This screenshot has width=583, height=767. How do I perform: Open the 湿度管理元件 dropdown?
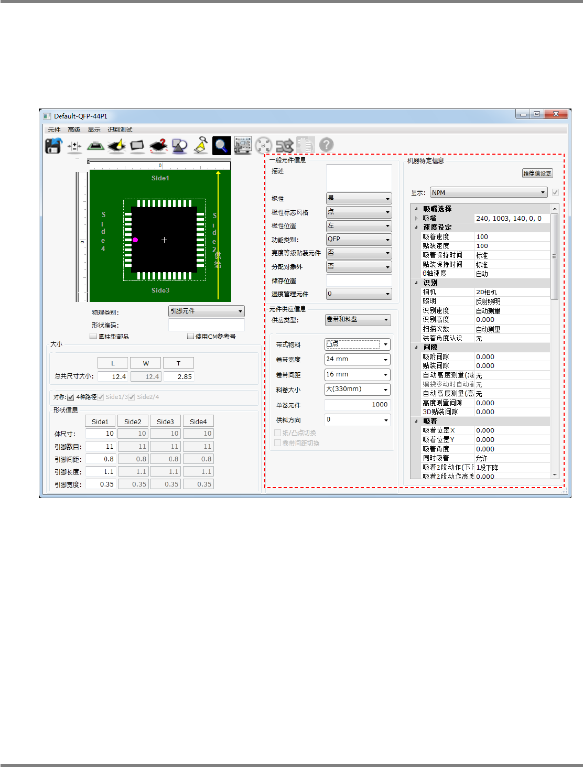[359, 294]
